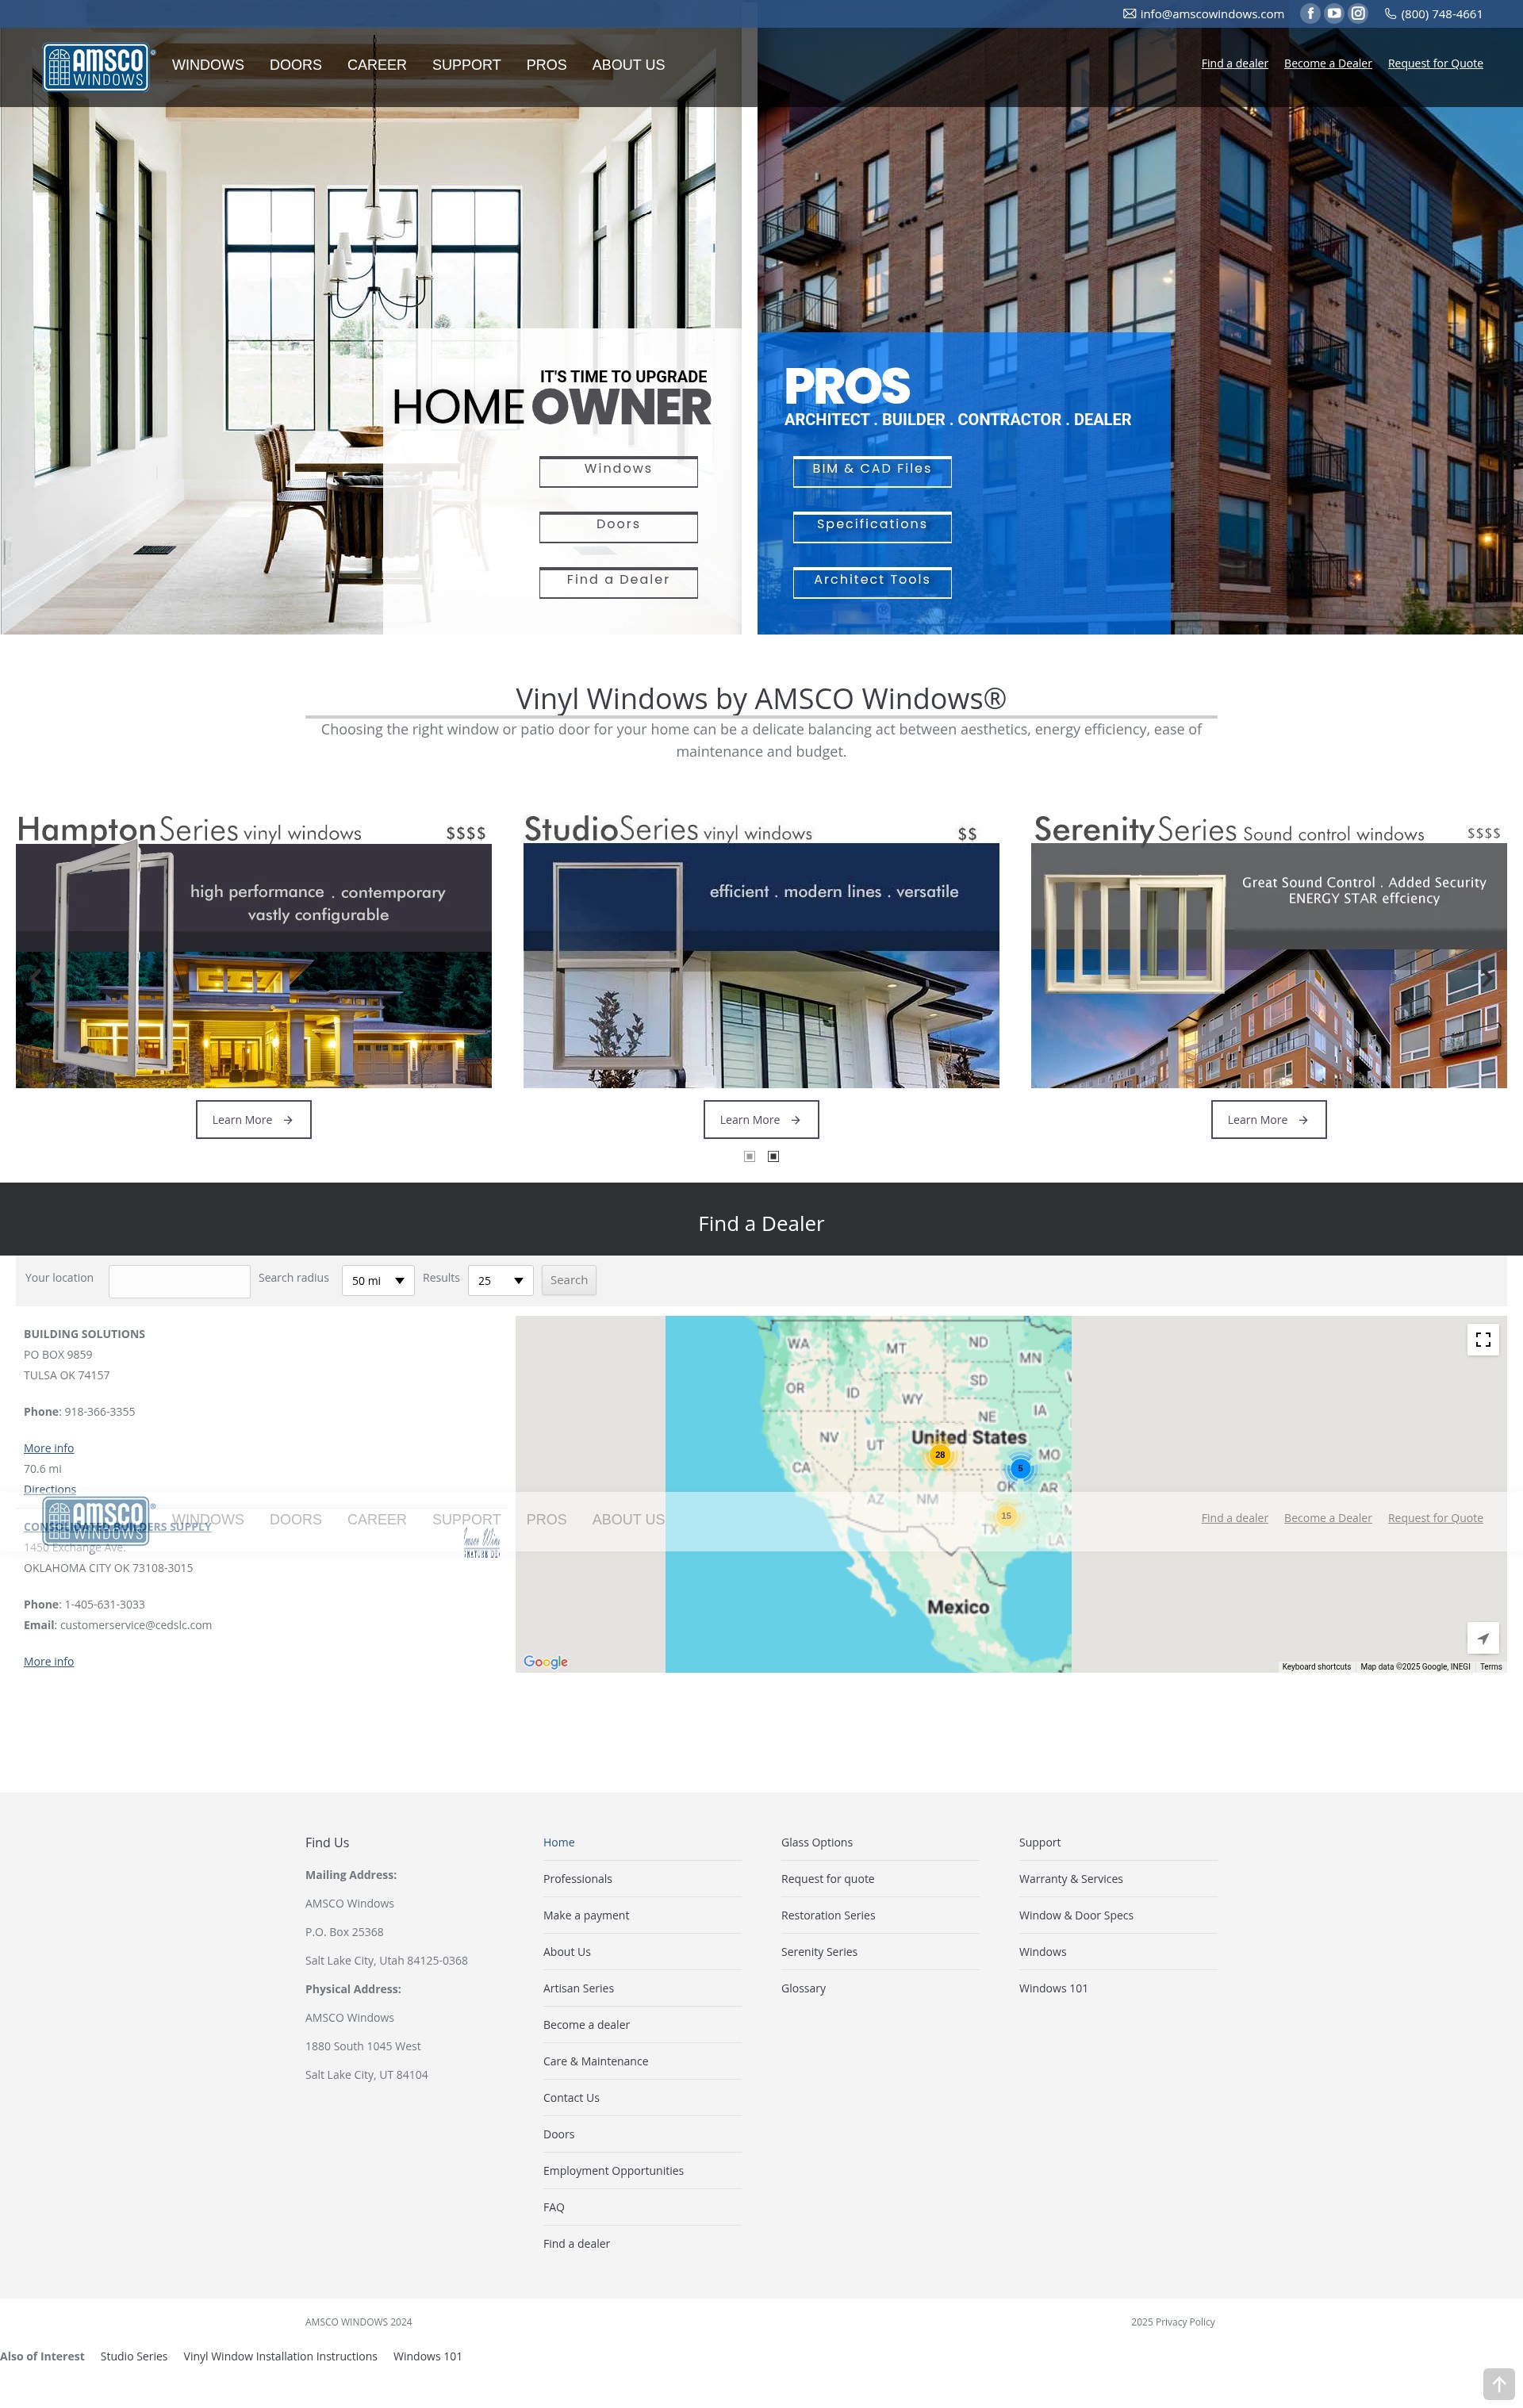Image resolution: width=1523 pixels, height=2408 pixels.
Task: Click the yellow 15 cluster marker in Texas
Action: (x=1006, y=1516)
